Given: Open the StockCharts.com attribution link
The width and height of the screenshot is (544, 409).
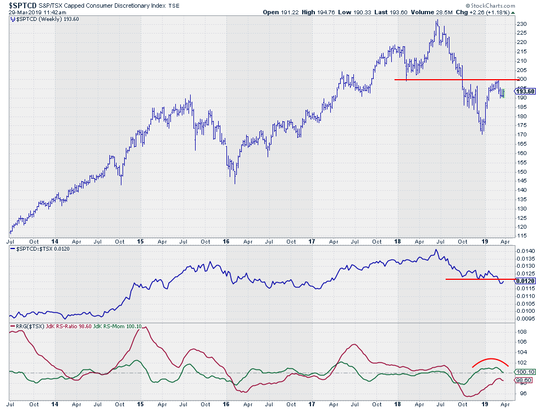Looking at the screenshot, I should click(490, 5).
